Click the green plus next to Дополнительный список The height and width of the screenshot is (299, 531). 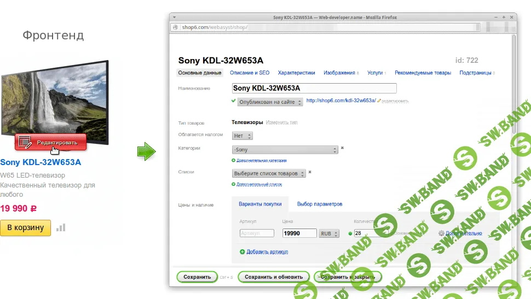(x=234, y=184)
